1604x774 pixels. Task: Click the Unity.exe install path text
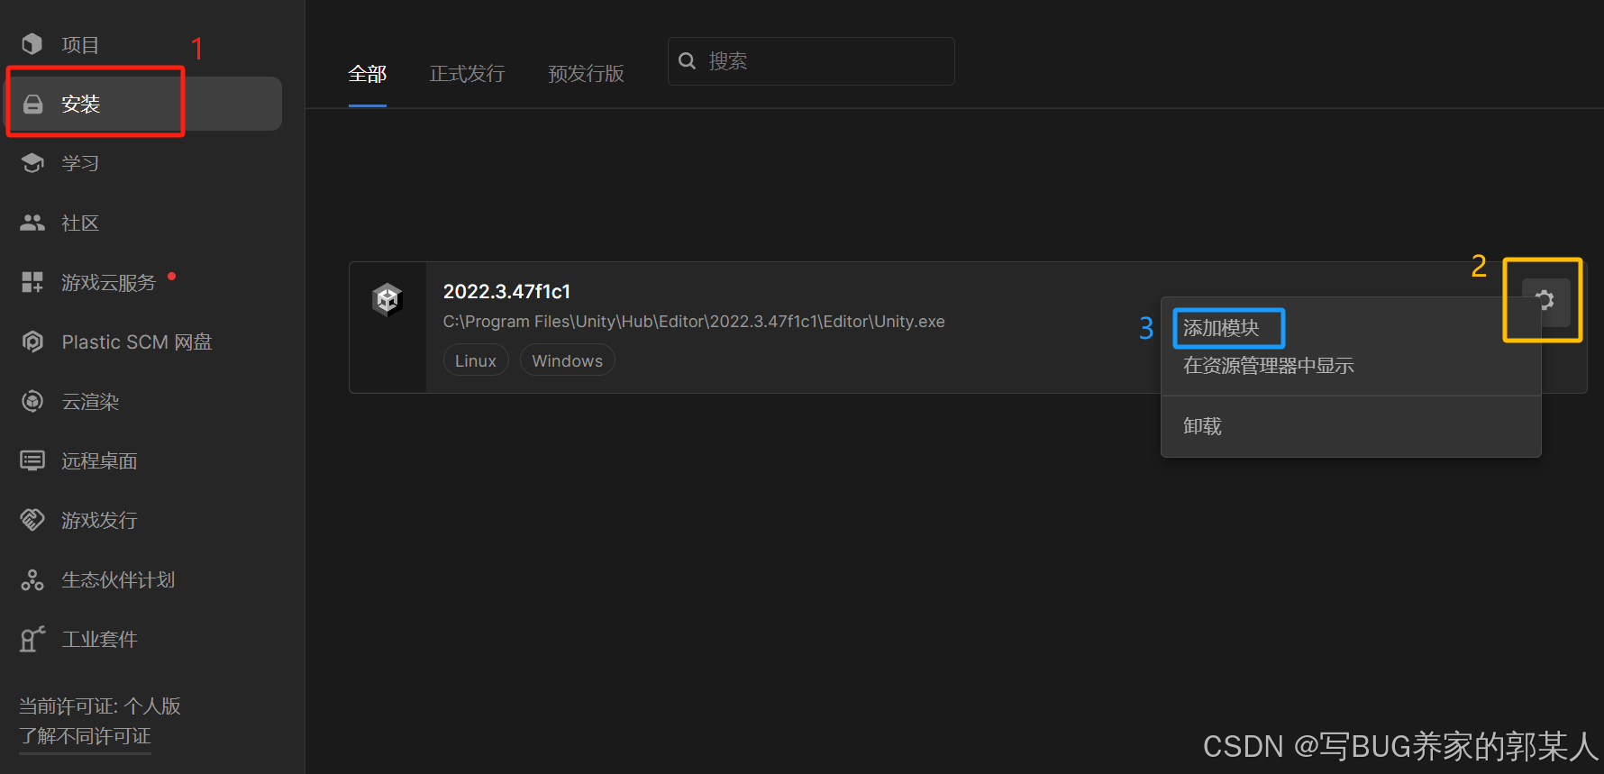click(x=694, y=322)
